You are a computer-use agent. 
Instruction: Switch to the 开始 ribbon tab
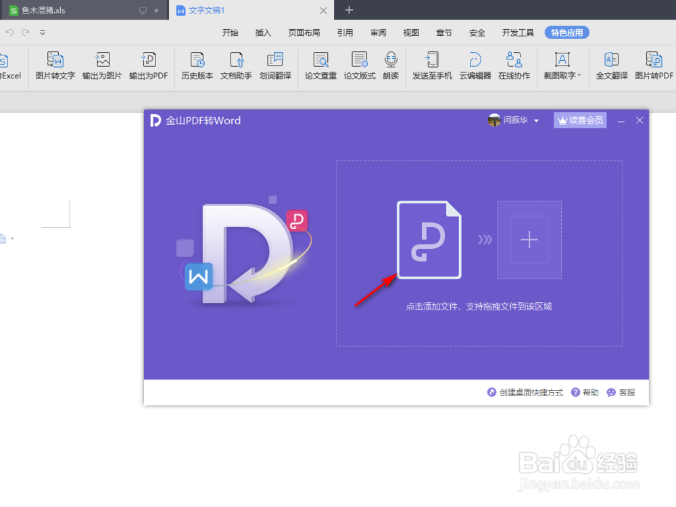[230, 32]
